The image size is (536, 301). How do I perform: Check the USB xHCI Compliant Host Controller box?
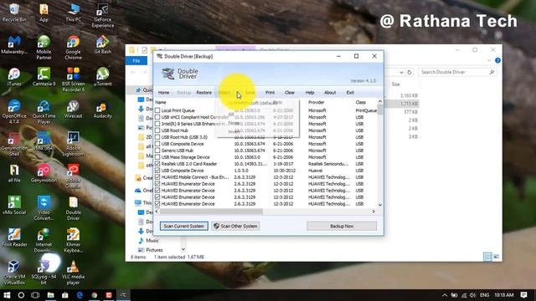coord(157,117)
